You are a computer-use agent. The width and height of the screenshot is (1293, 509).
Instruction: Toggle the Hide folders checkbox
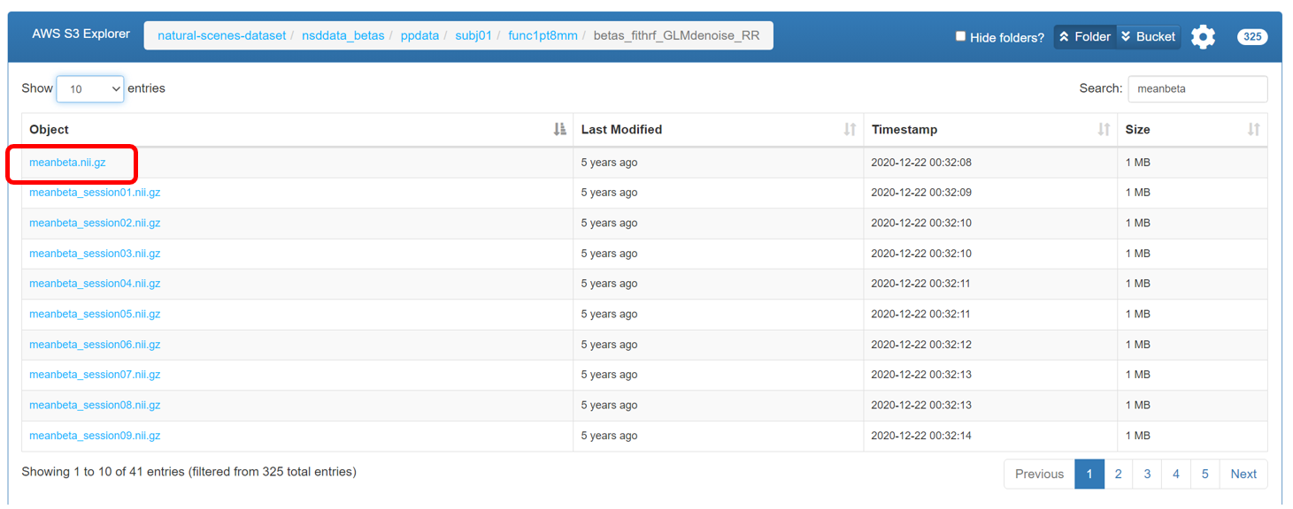coord(960,36)
